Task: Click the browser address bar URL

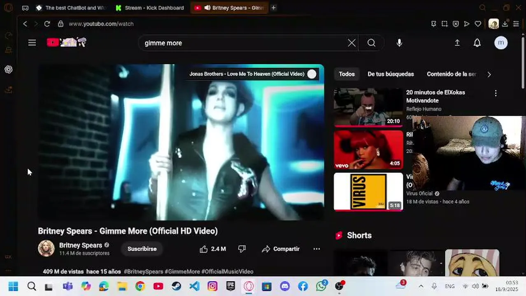Action: tap(101, 24)
